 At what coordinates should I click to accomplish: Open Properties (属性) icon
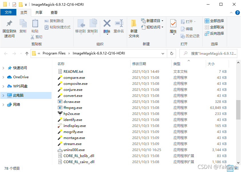(173, 24)
